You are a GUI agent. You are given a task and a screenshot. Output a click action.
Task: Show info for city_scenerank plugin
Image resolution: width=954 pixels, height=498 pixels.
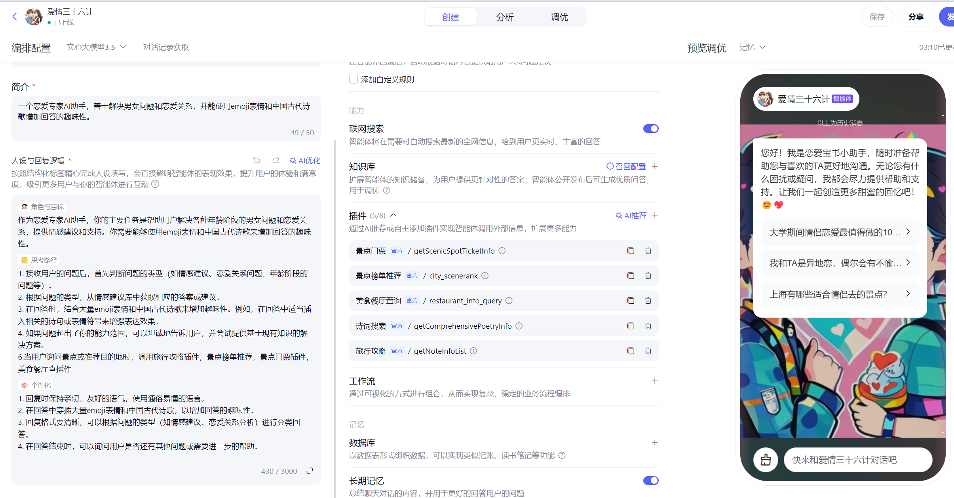(485, 276)
